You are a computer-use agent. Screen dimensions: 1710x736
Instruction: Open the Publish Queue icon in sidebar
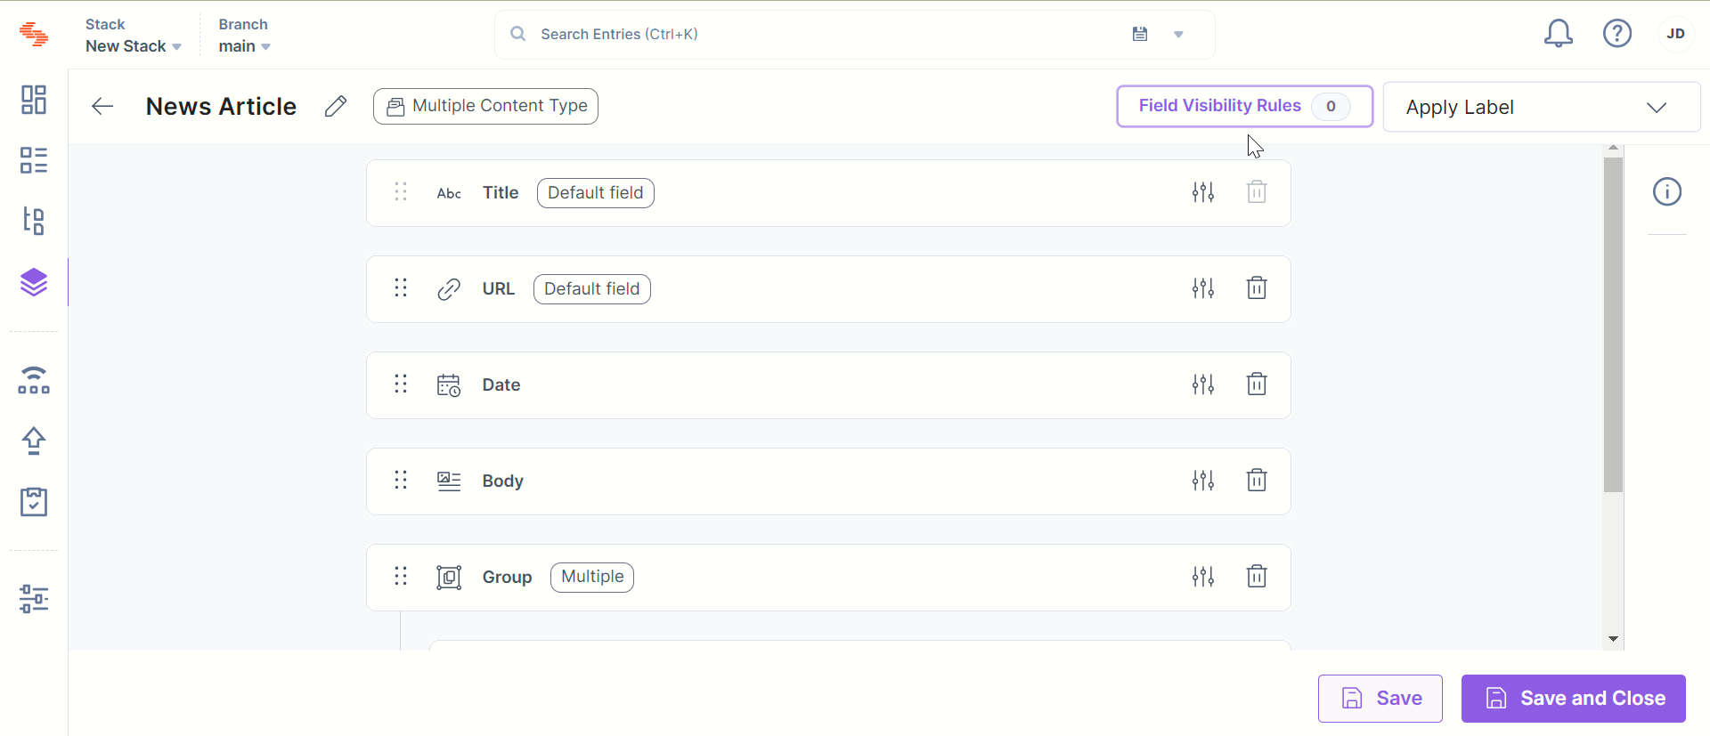coord(34,380)
